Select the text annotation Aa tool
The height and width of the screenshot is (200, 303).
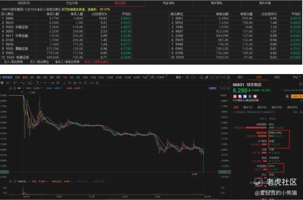(53, 83)
